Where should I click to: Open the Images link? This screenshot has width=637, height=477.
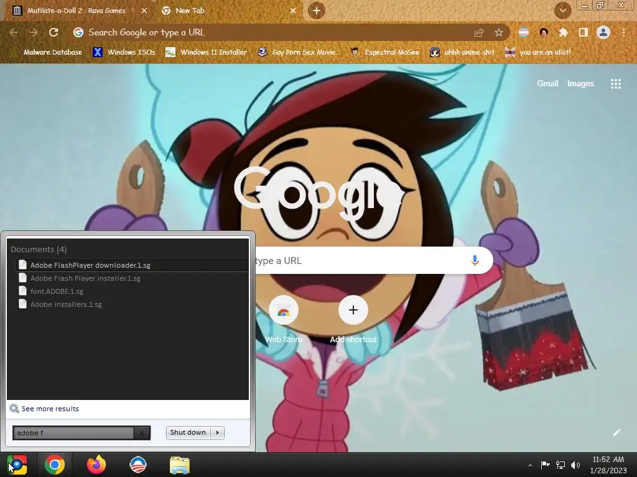point(580,84)
